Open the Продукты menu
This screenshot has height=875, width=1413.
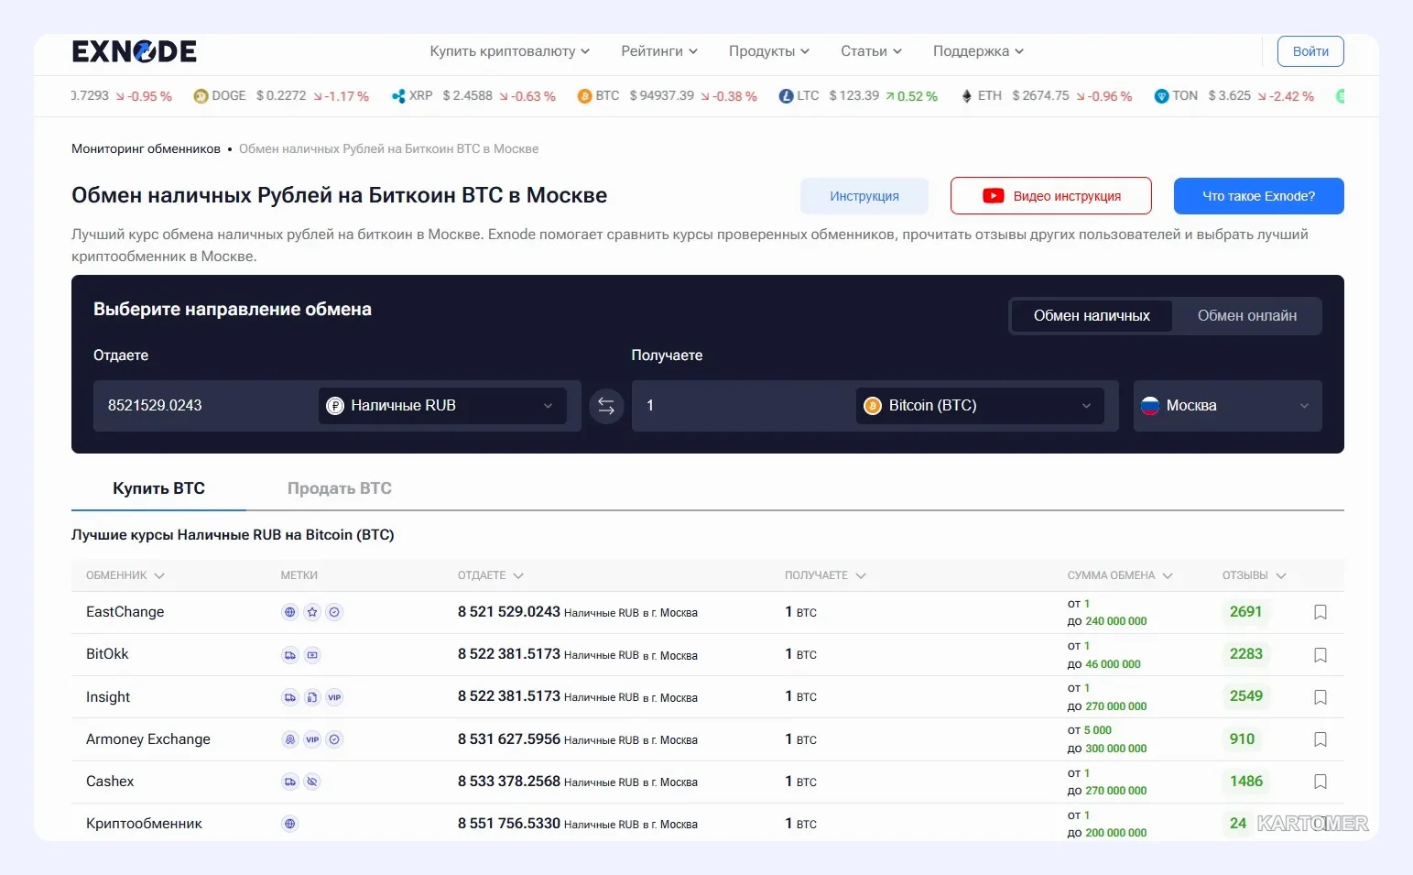click(x=769, y=51)
